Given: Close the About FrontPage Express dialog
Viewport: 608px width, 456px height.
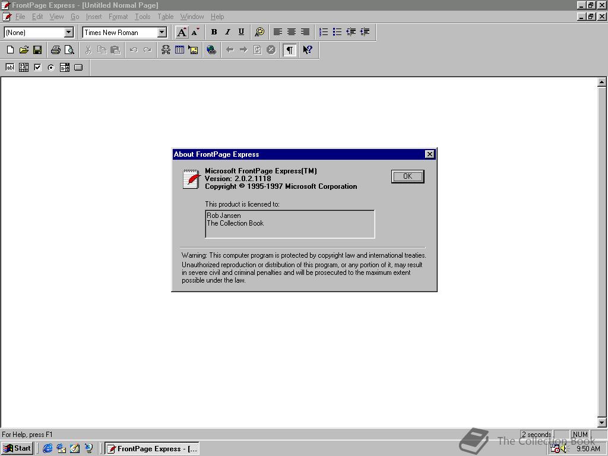Looking at the screenshot, I should point(430,154).
